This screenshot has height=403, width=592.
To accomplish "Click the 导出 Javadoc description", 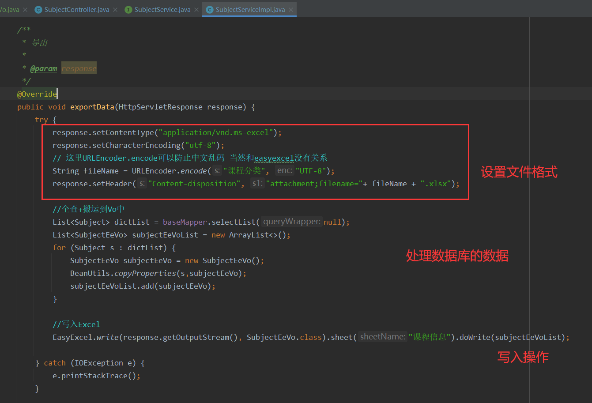I will pos(40,43).
